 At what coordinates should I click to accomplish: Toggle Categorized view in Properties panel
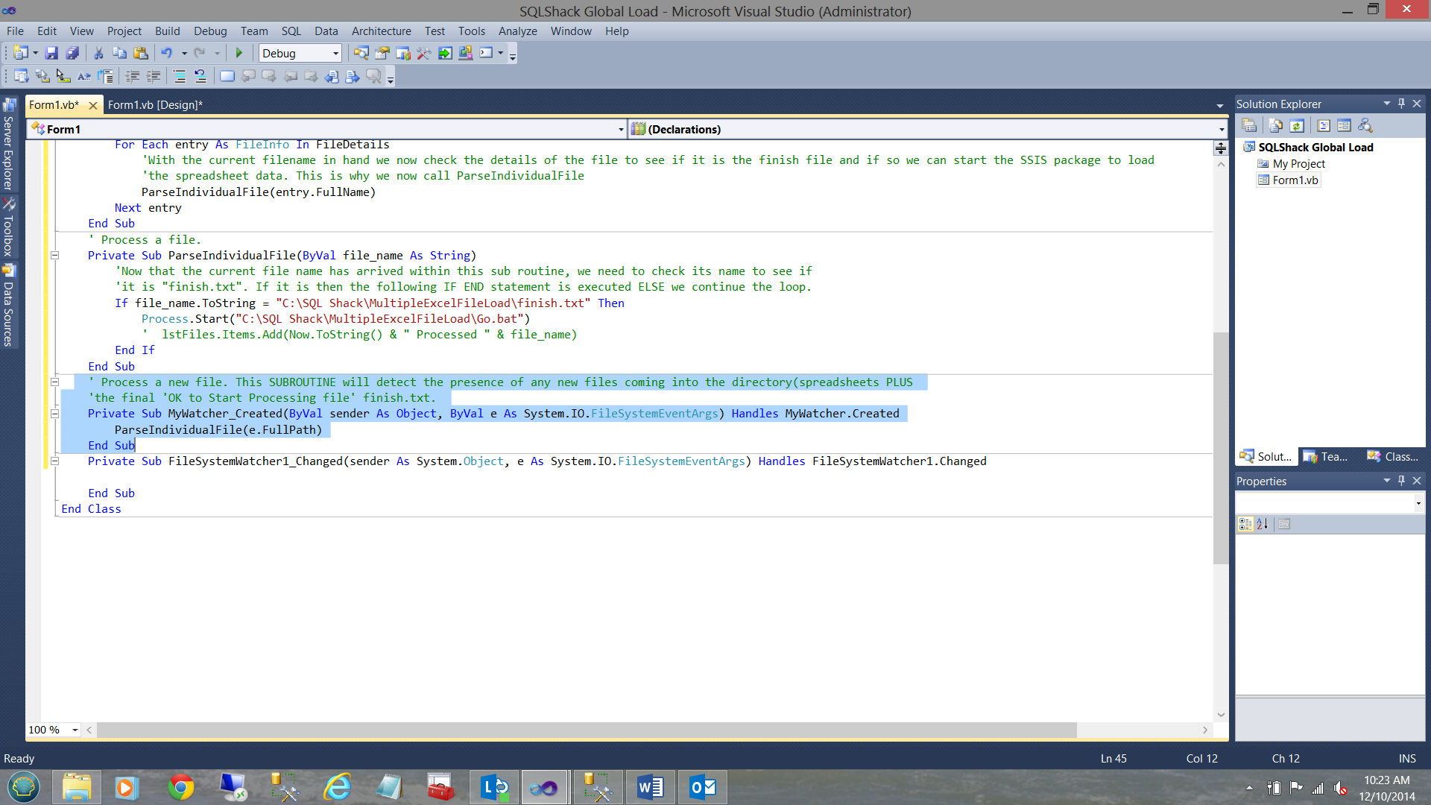click(x=1245, y=524)
